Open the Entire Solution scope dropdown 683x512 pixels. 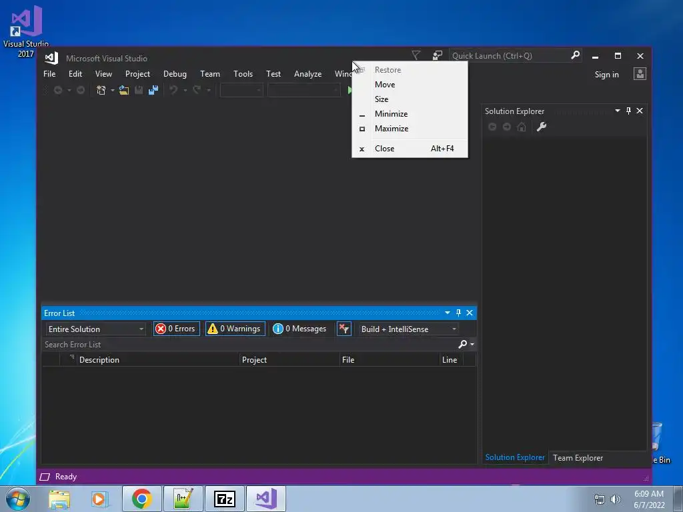pos(95,329)
